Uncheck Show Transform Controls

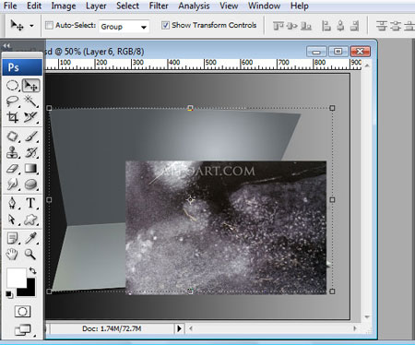click(x=165, y=25)
